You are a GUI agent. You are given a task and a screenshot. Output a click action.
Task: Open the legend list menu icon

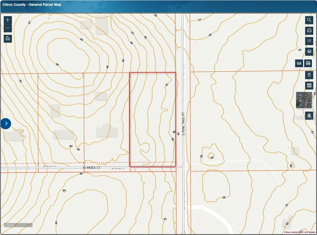(x=309, y=41)
